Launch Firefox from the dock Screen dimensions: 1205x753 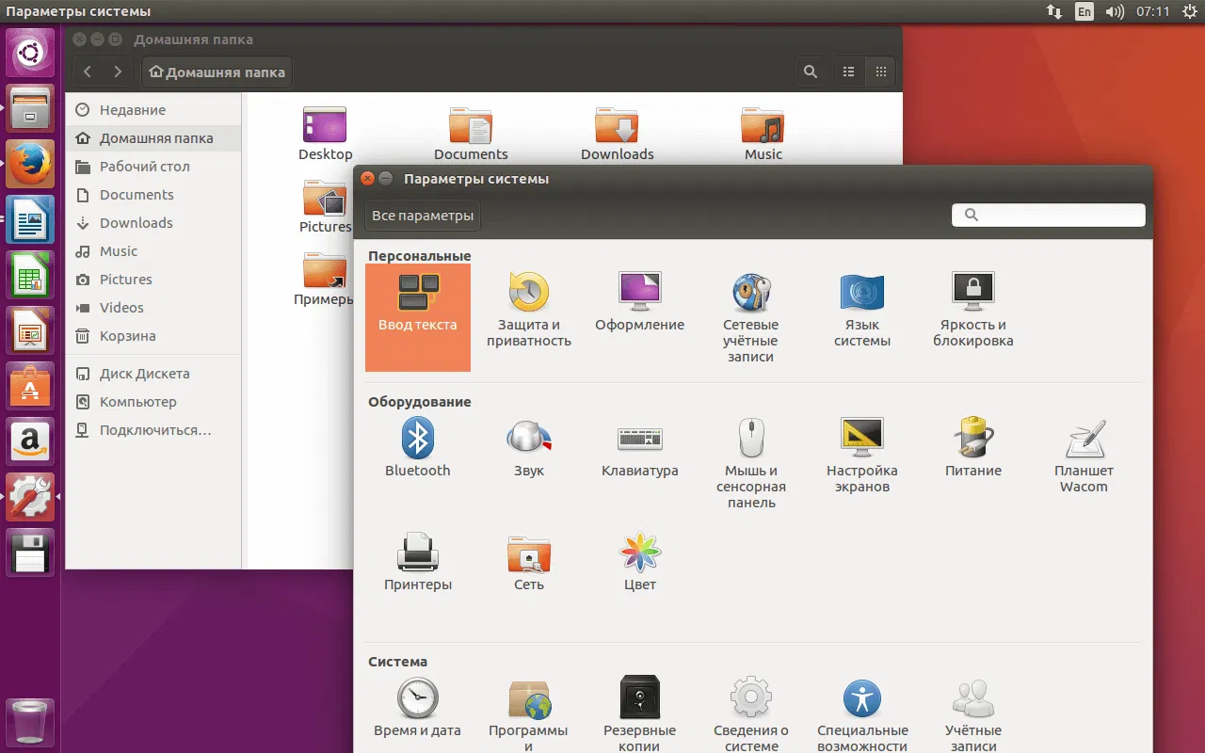coord(30,162)
